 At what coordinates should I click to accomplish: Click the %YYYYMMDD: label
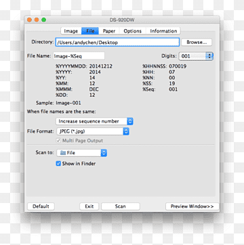[x=71, y=66]
